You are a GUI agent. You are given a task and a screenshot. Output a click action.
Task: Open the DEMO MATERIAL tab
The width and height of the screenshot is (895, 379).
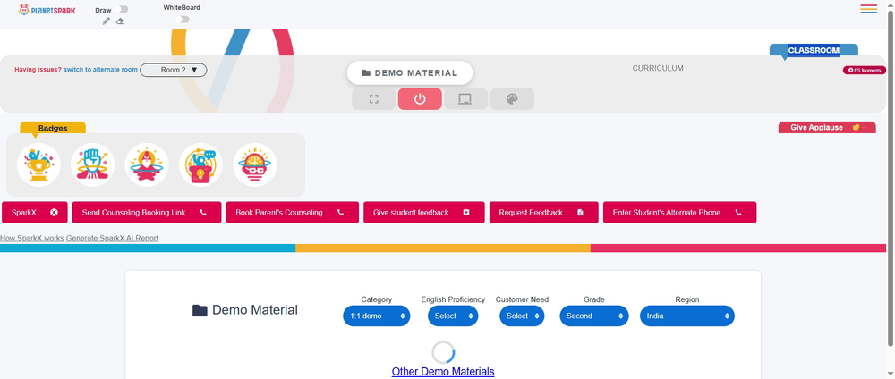point(410,73)
